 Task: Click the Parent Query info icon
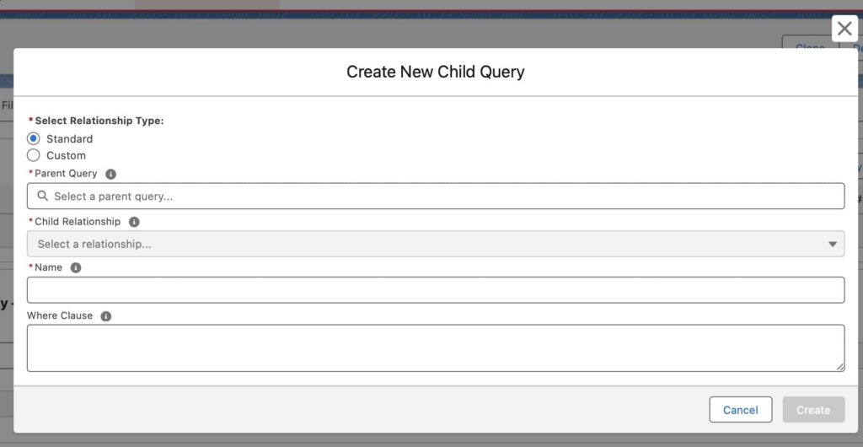click(x=110, y=174)
